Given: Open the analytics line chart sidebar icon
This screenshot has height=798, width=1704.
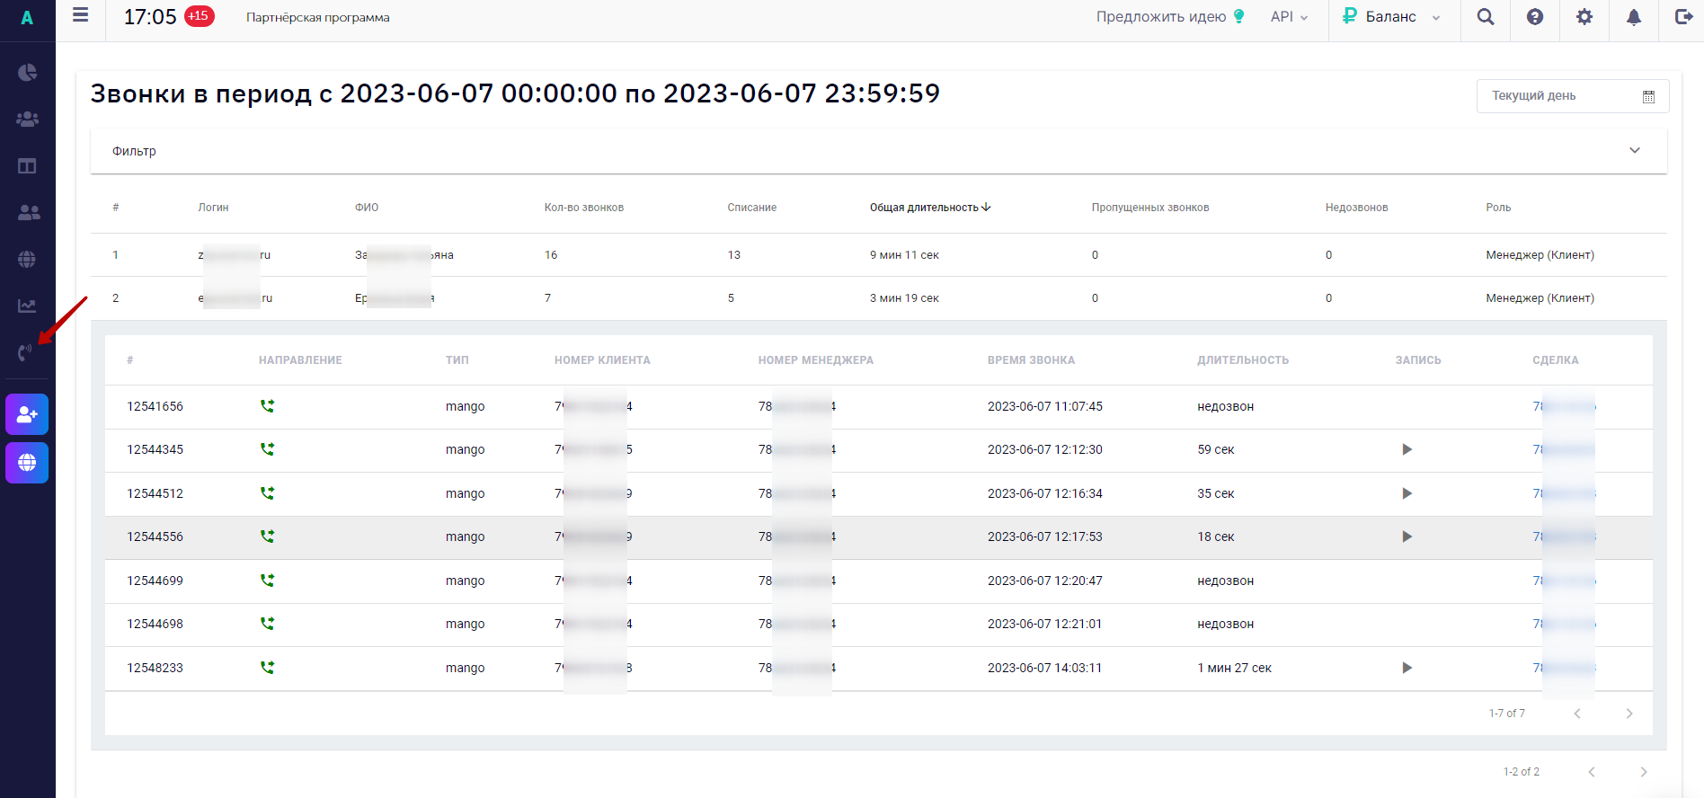Looking at the screenshot, I should coord(27,306).
